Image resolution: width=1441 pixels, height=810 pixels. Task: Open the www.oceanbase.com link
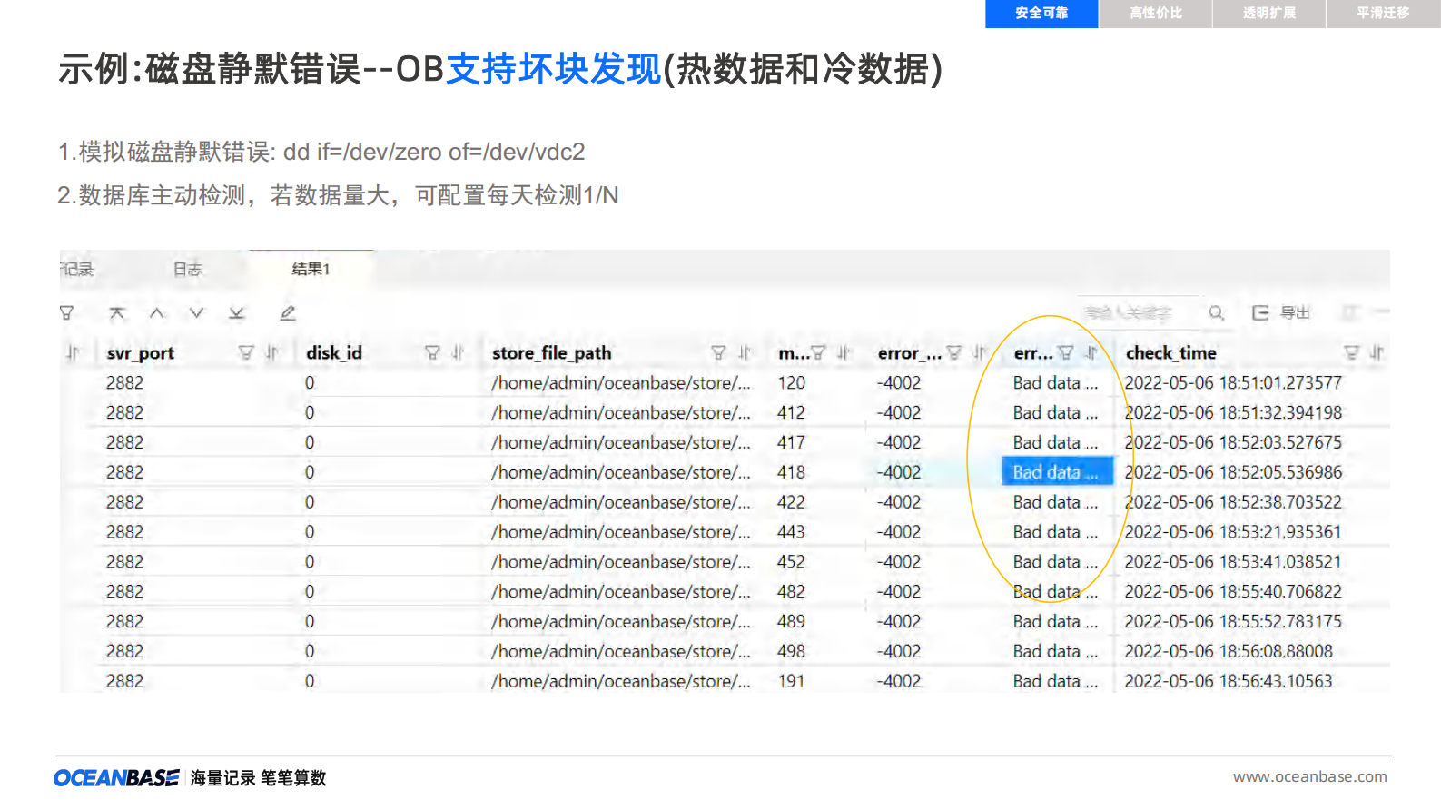pos(1309,776)
